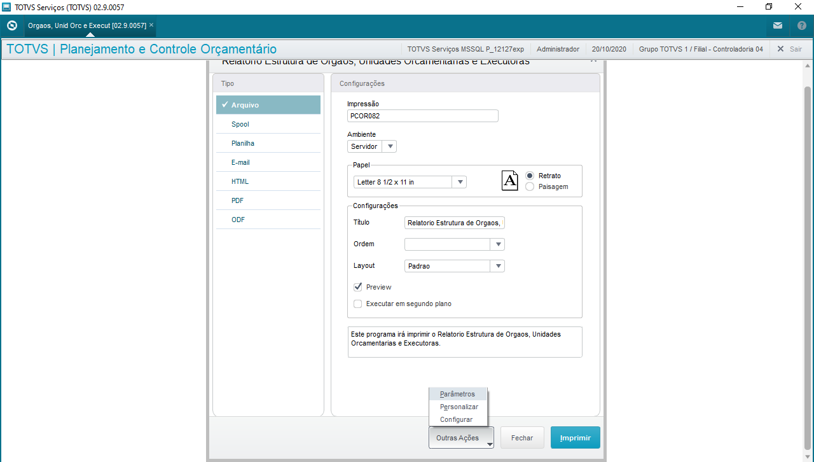Choose 'Configurar' from the popup menu
The height and width of the screenshot is (462, 814).
pos(458,419)
